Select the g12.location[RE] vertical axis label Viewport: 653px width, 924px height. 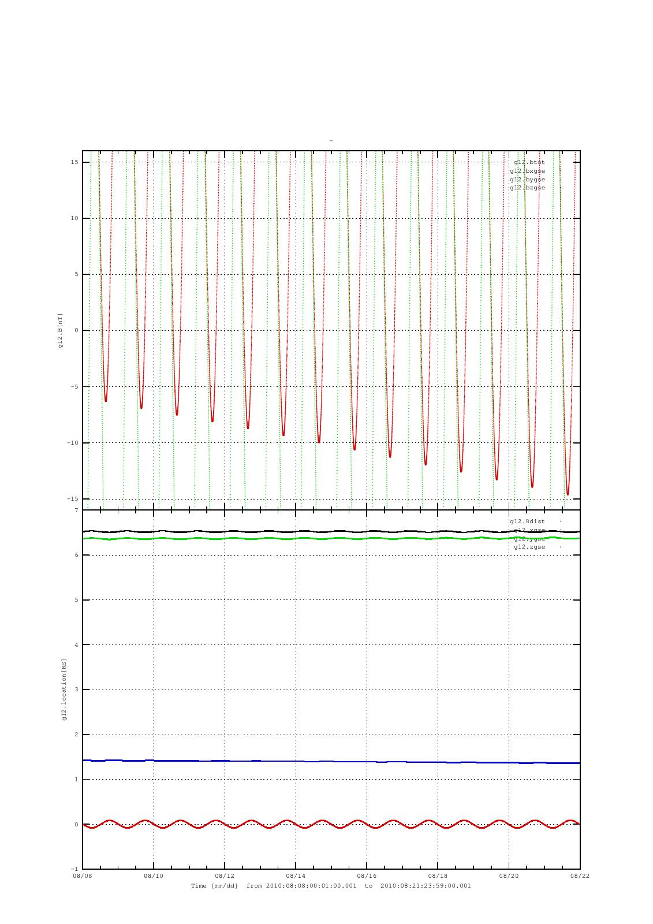pyautogui.click(x=65, y=689)
